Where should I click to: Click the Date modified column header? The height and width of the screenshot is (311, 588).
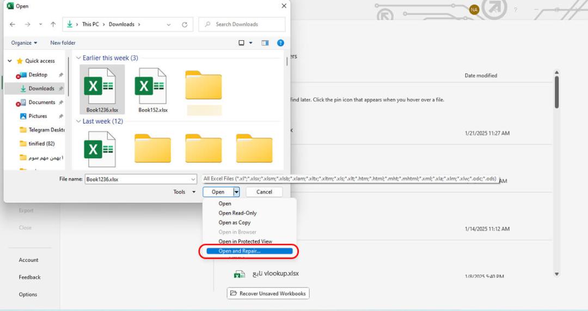coord(481,75)
